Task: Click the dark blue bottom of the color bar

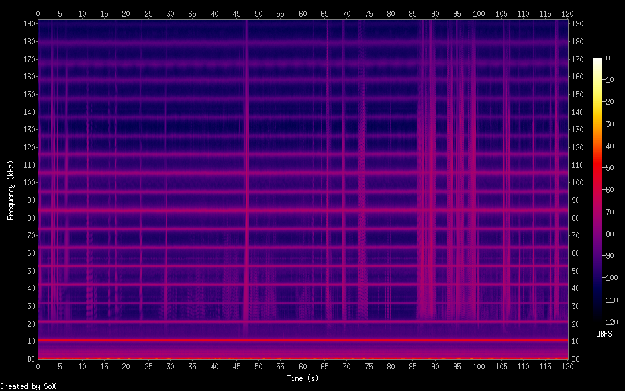Action: (x=597, y=318)
